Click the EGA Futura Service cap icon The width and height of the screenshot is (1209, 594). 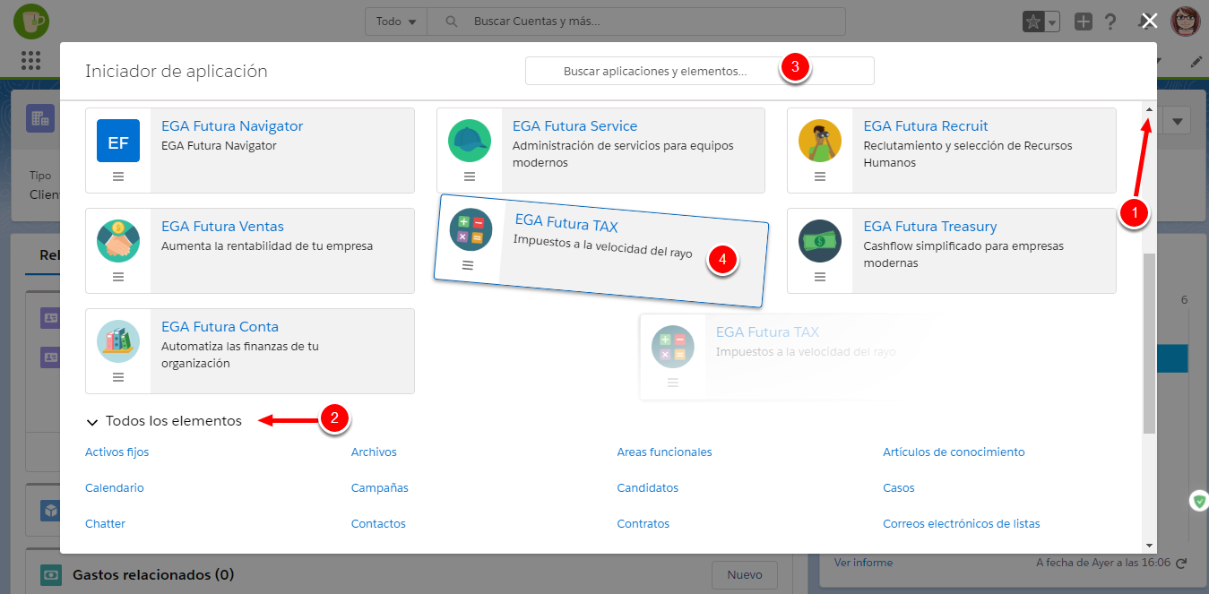pos(470,141)
